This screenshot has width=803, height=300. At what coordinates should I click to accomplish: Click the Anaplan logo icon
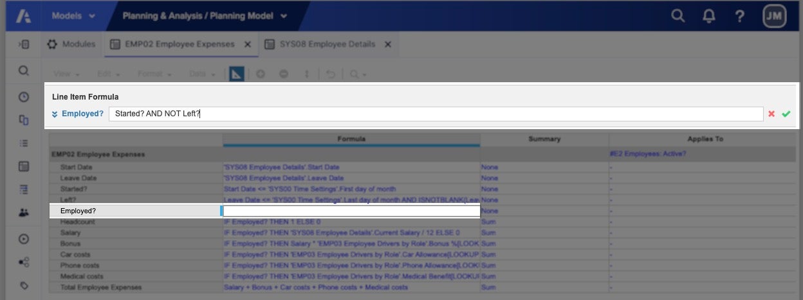click(24, 15)
